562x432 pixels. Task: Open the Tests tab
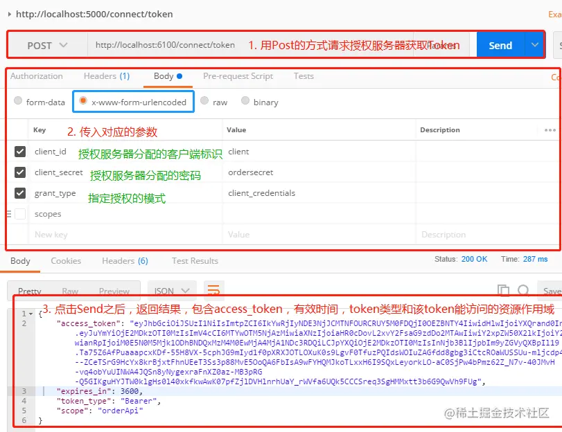tap(304, 76)
